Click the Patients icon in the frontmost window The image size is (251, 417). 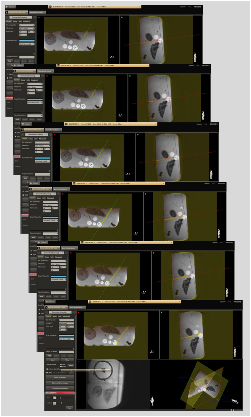(47, 302)
